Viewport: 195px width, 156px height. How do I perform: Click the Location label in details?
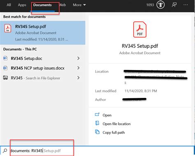pos(102,72)
